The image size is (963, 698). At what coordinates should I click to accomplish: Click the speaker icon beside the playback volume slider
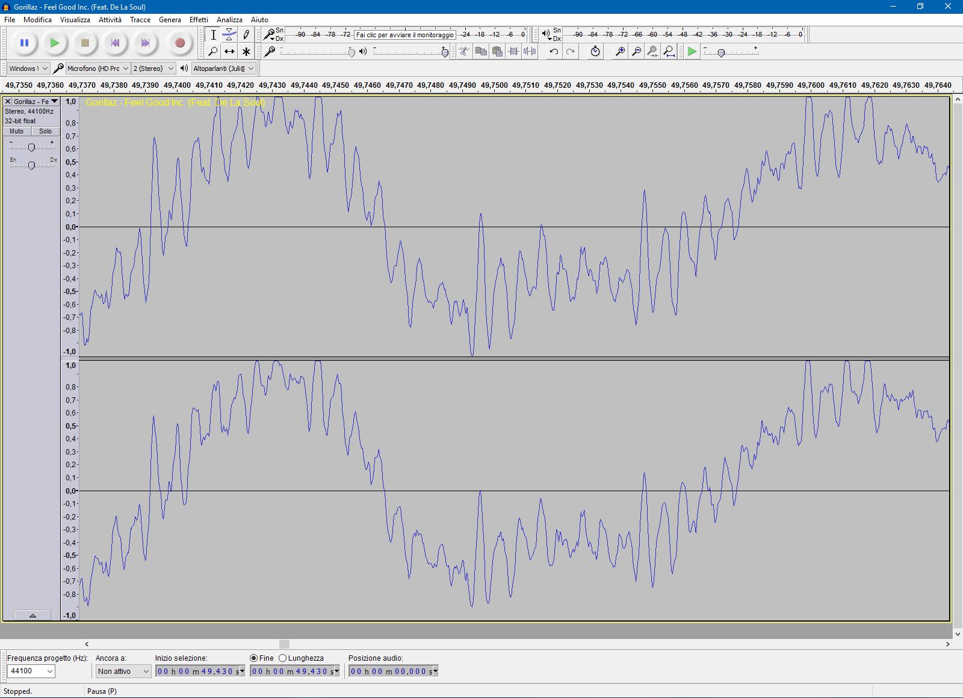click(363, 52)
